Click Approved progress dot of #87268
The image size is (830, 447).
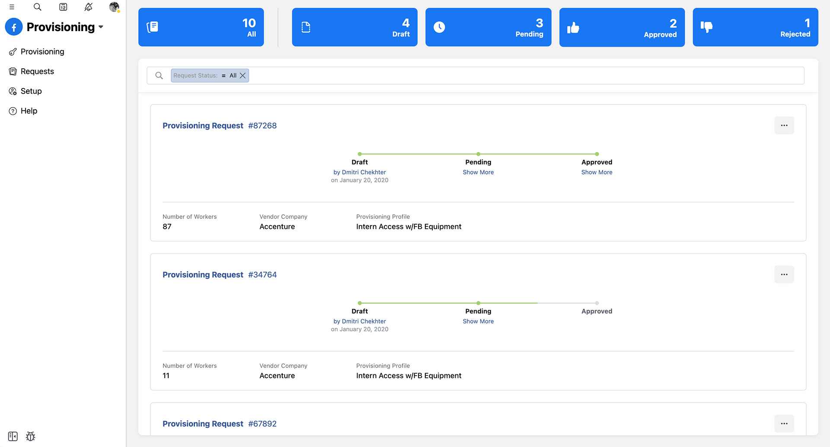597,154
